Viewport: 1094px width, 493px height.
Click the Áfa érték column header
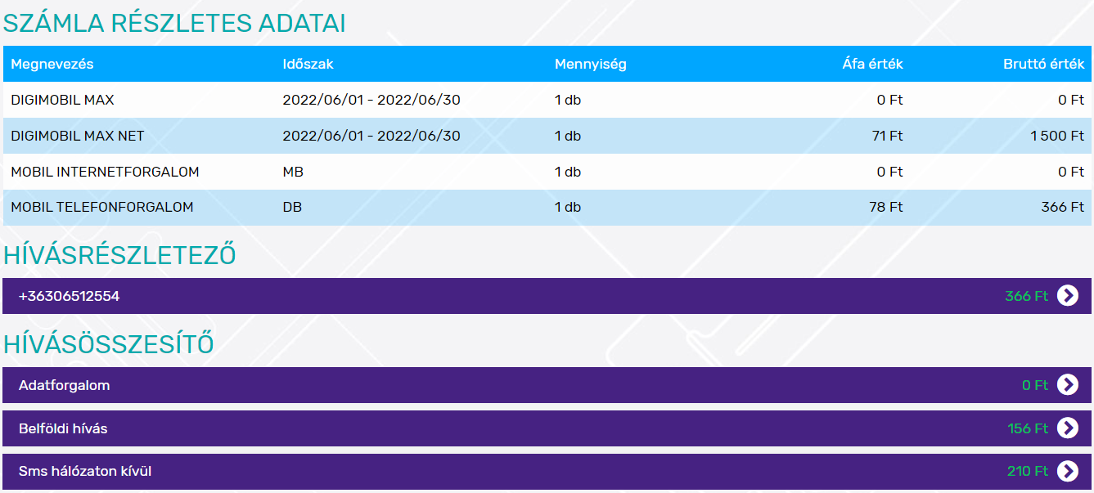(x=873, y=64)
